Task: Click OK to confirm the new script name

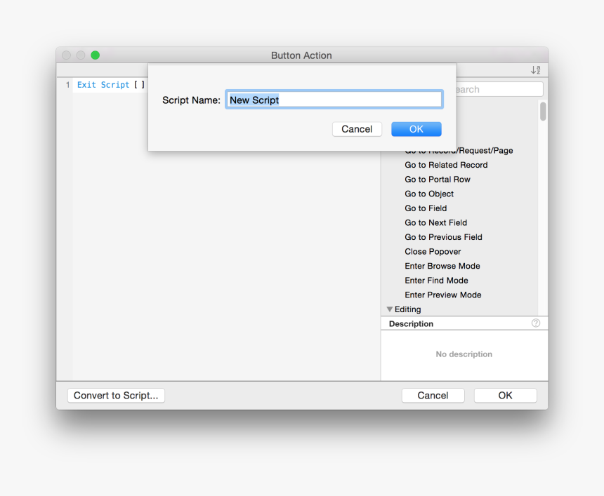Action: [x=416, y=128]
